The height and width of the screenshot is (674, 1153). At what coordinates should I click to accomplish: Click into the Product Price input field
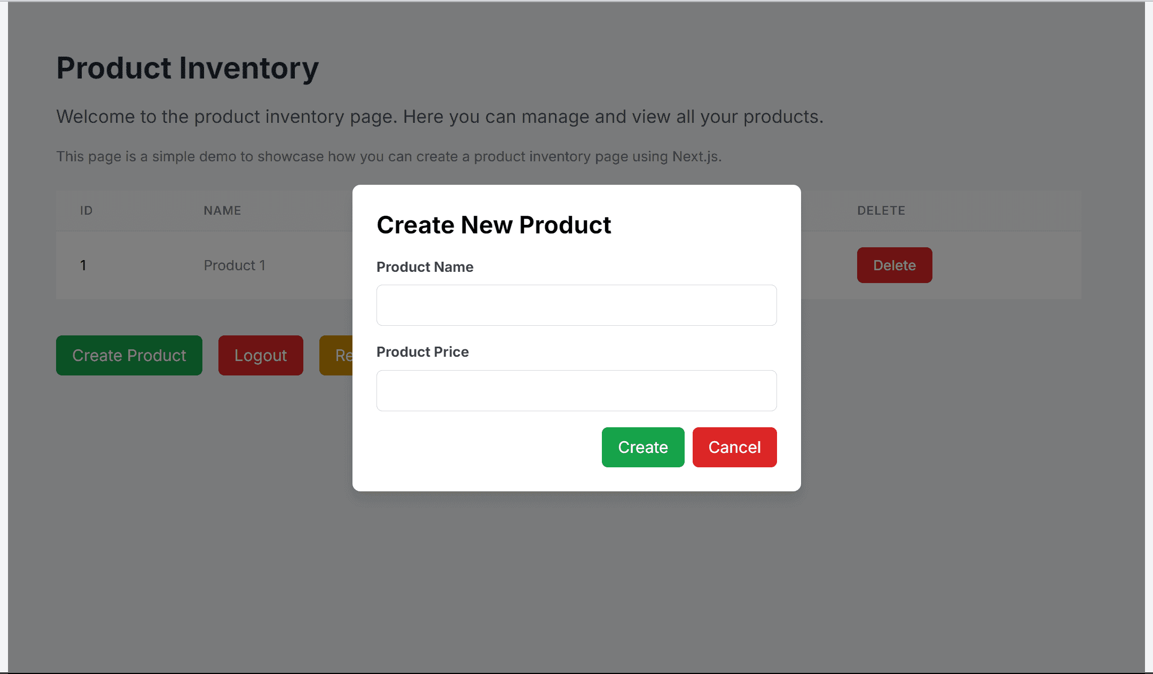tap(576, 390)
